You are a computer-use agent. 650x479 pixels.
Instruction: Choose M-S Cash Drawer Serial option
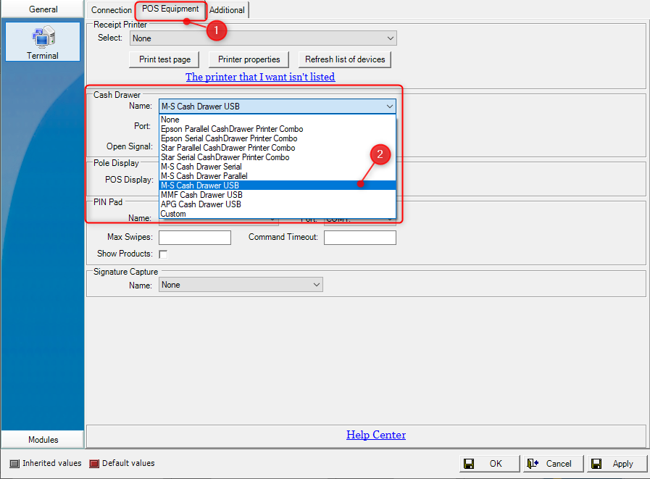[278, 167]
